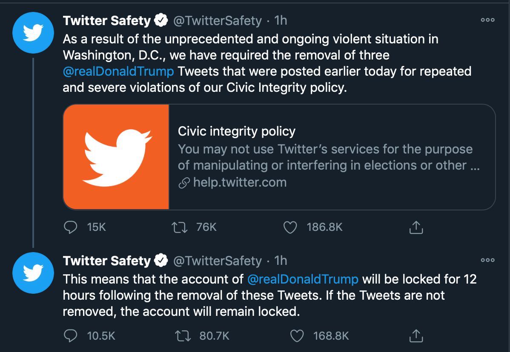Click the second tweet's Twitter Safety avatar
510x352 pixels.
coord(33,273)
